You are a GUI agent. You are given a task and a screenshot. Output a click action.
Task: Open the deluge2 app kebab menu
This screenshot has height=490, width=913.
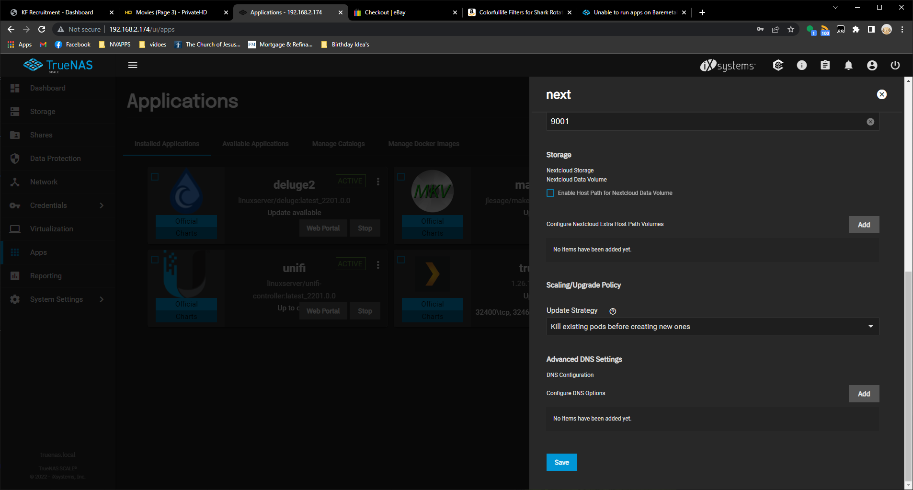pyautogui.click(x=378, y=182)
